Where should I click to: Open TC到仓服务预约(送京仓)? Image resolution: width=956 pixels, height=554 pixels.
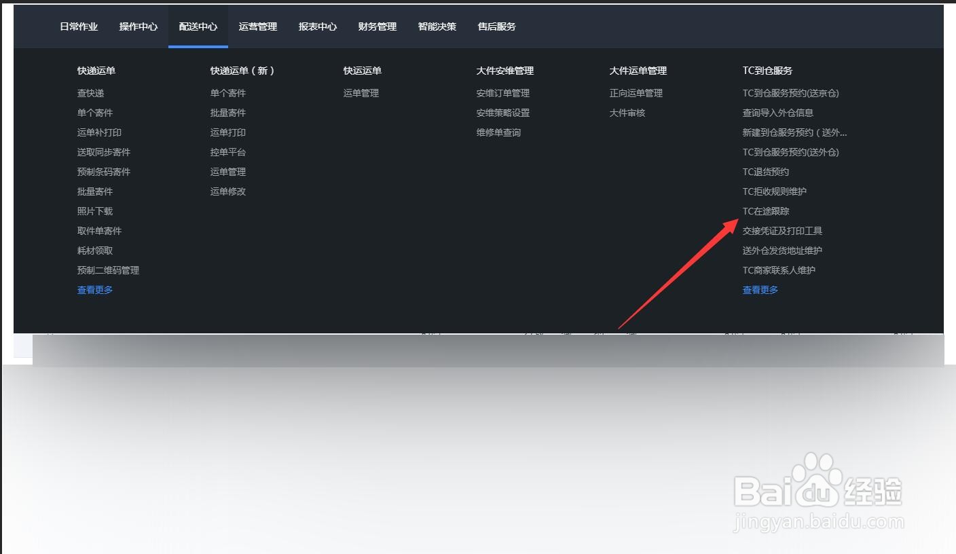pyautogui.click(x=791, y=93)
